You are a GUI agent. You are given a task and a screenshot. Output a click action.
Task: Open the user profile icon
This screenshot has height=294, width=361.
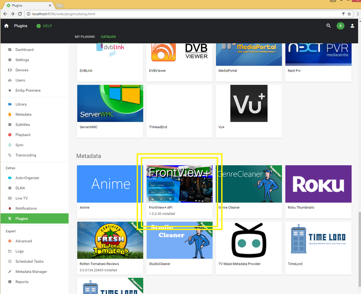(x=352, y=26)
